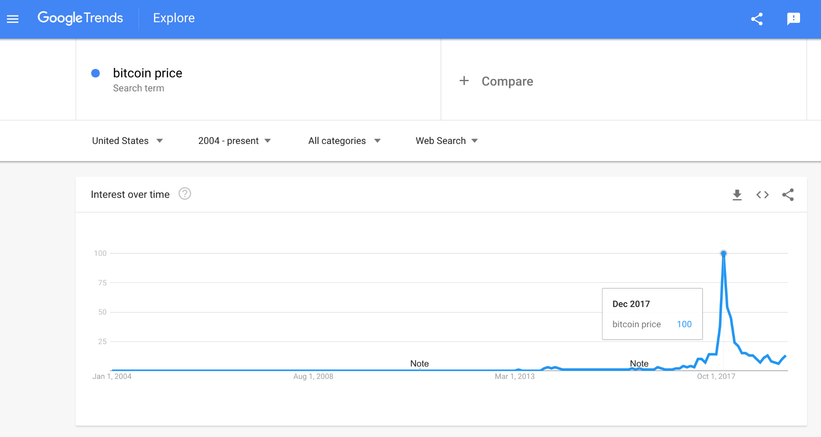
Task: Open the 2004 - present time range dropdown
Action: (x=234, y=141)
